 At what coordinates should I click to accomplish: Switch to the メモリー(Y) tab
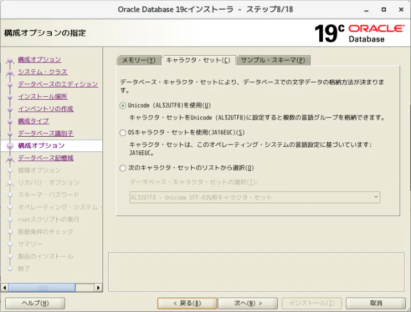(x=139, y=60)
